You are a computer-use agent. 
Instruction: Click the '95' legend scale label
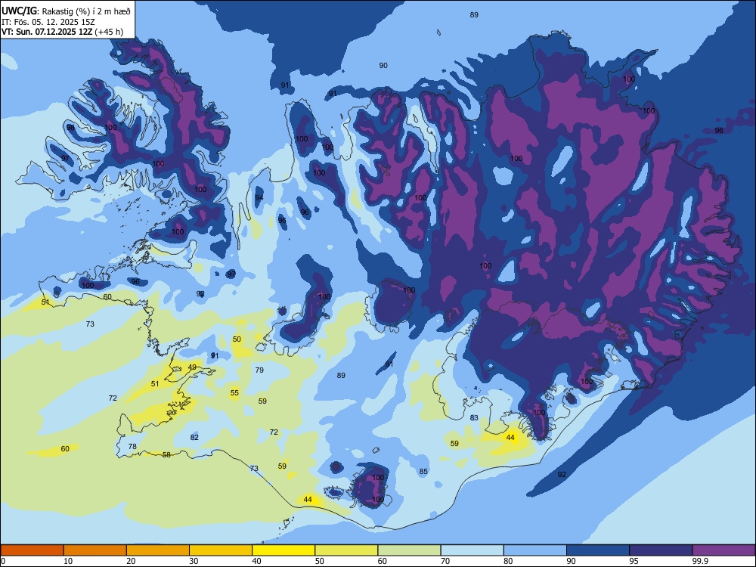[x=634, y=561]
